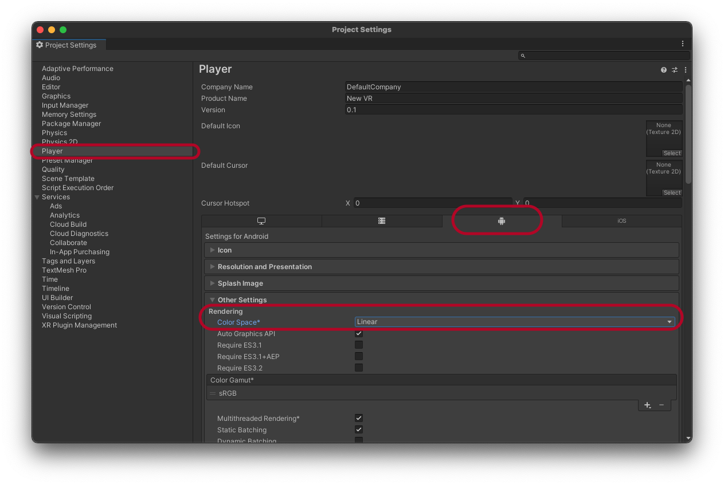Open the Player preset selector icon
The height and width of the screenshot is (485, 724).
(x=675, y=70)
